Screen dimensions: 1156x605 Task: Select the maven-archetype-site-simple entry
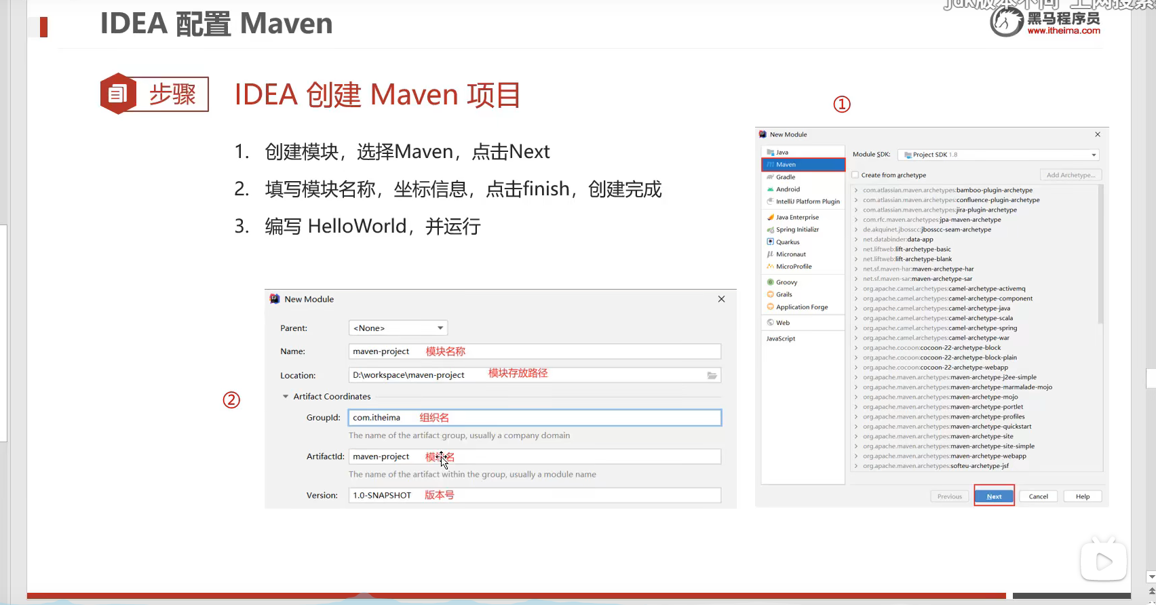pyautogui.click(x=948, y=446)
